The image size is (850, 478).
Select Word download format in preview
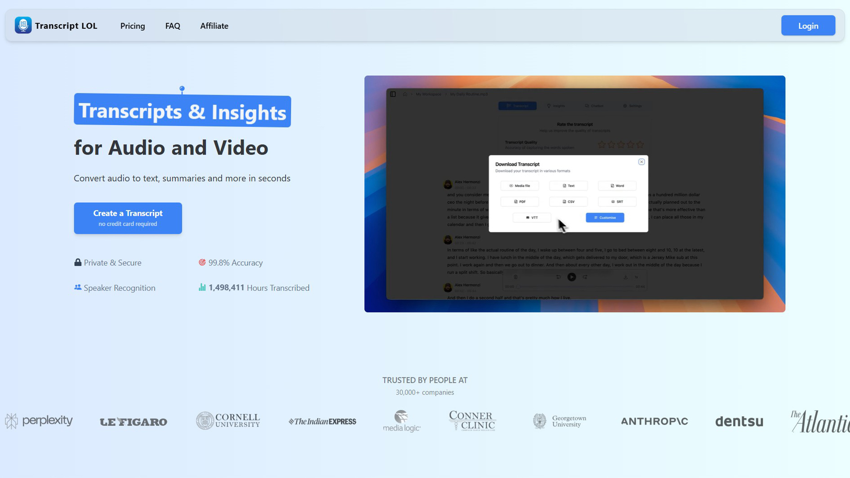(617, 186)
